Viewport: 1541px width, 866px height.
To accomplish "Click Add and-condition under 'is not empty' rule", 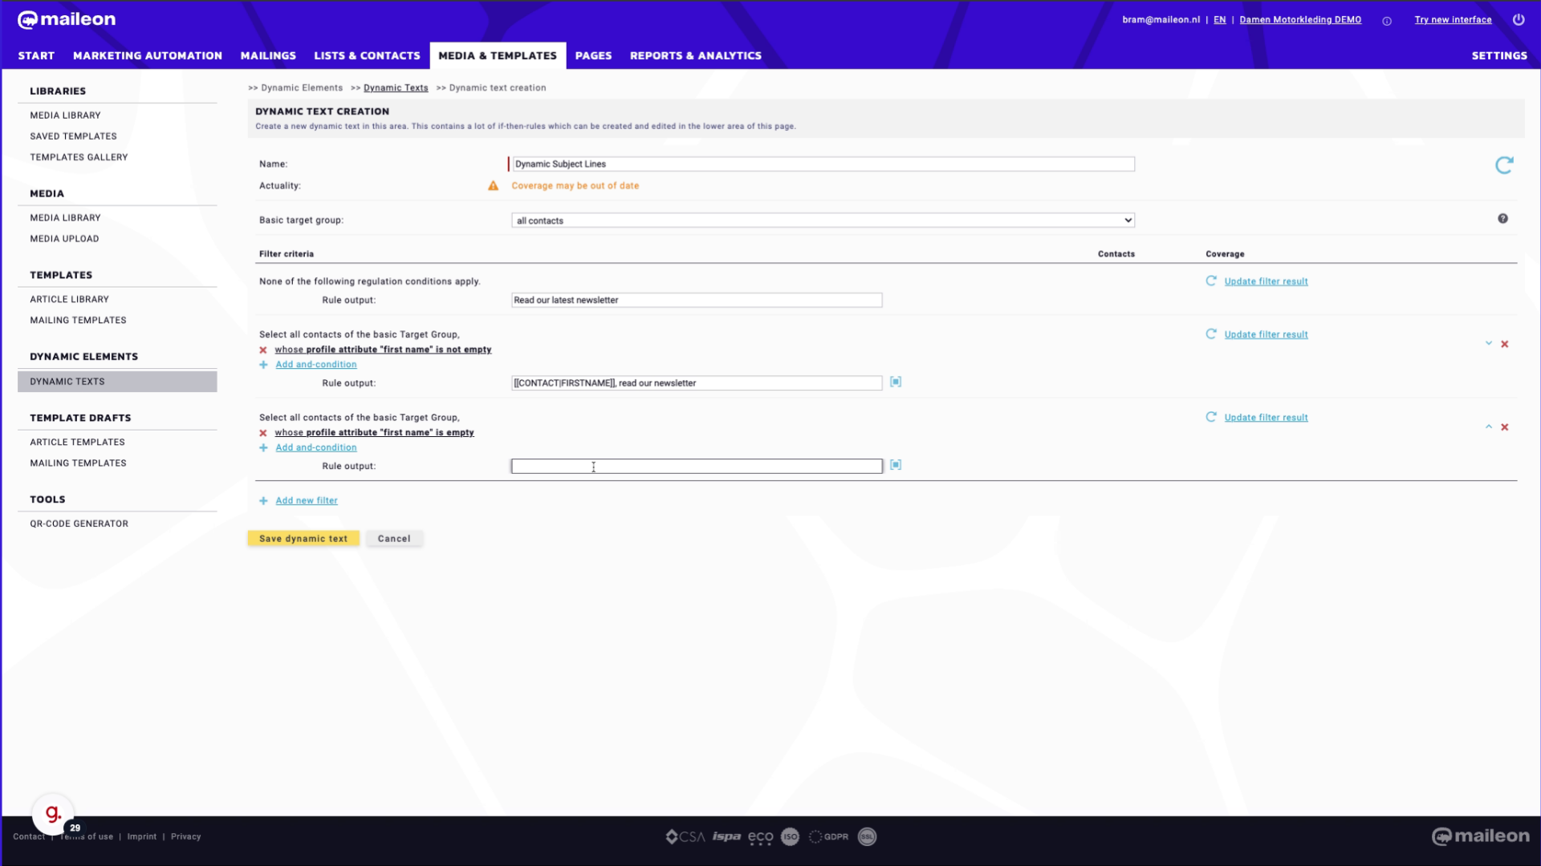I will [x=316, y=365].
